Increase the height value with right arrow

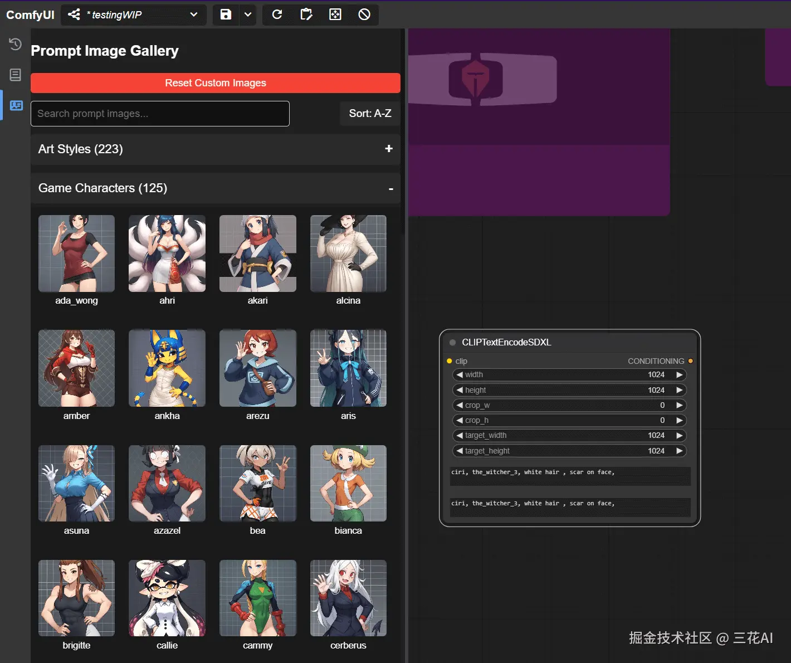pyautogui.click(x=680, y=390)
